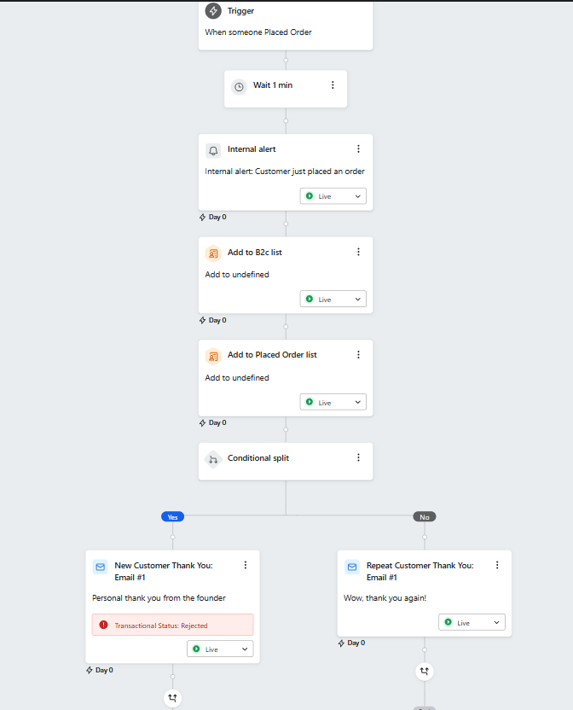Click the Conditional split branch icon

213,460
